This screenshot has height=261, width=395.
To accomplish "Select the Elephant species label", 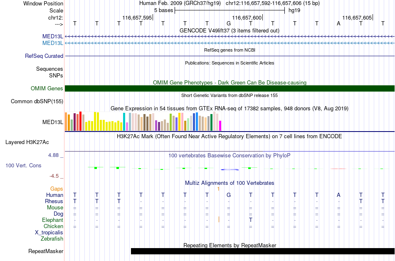I will [53, 220].
